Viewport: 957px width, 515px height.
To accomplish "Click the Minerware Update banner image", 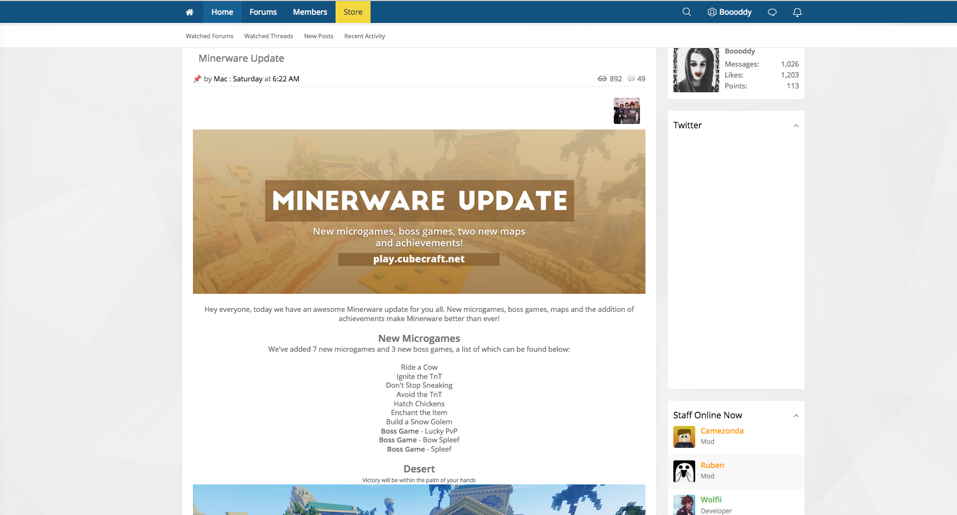I will tap(419, 211).
